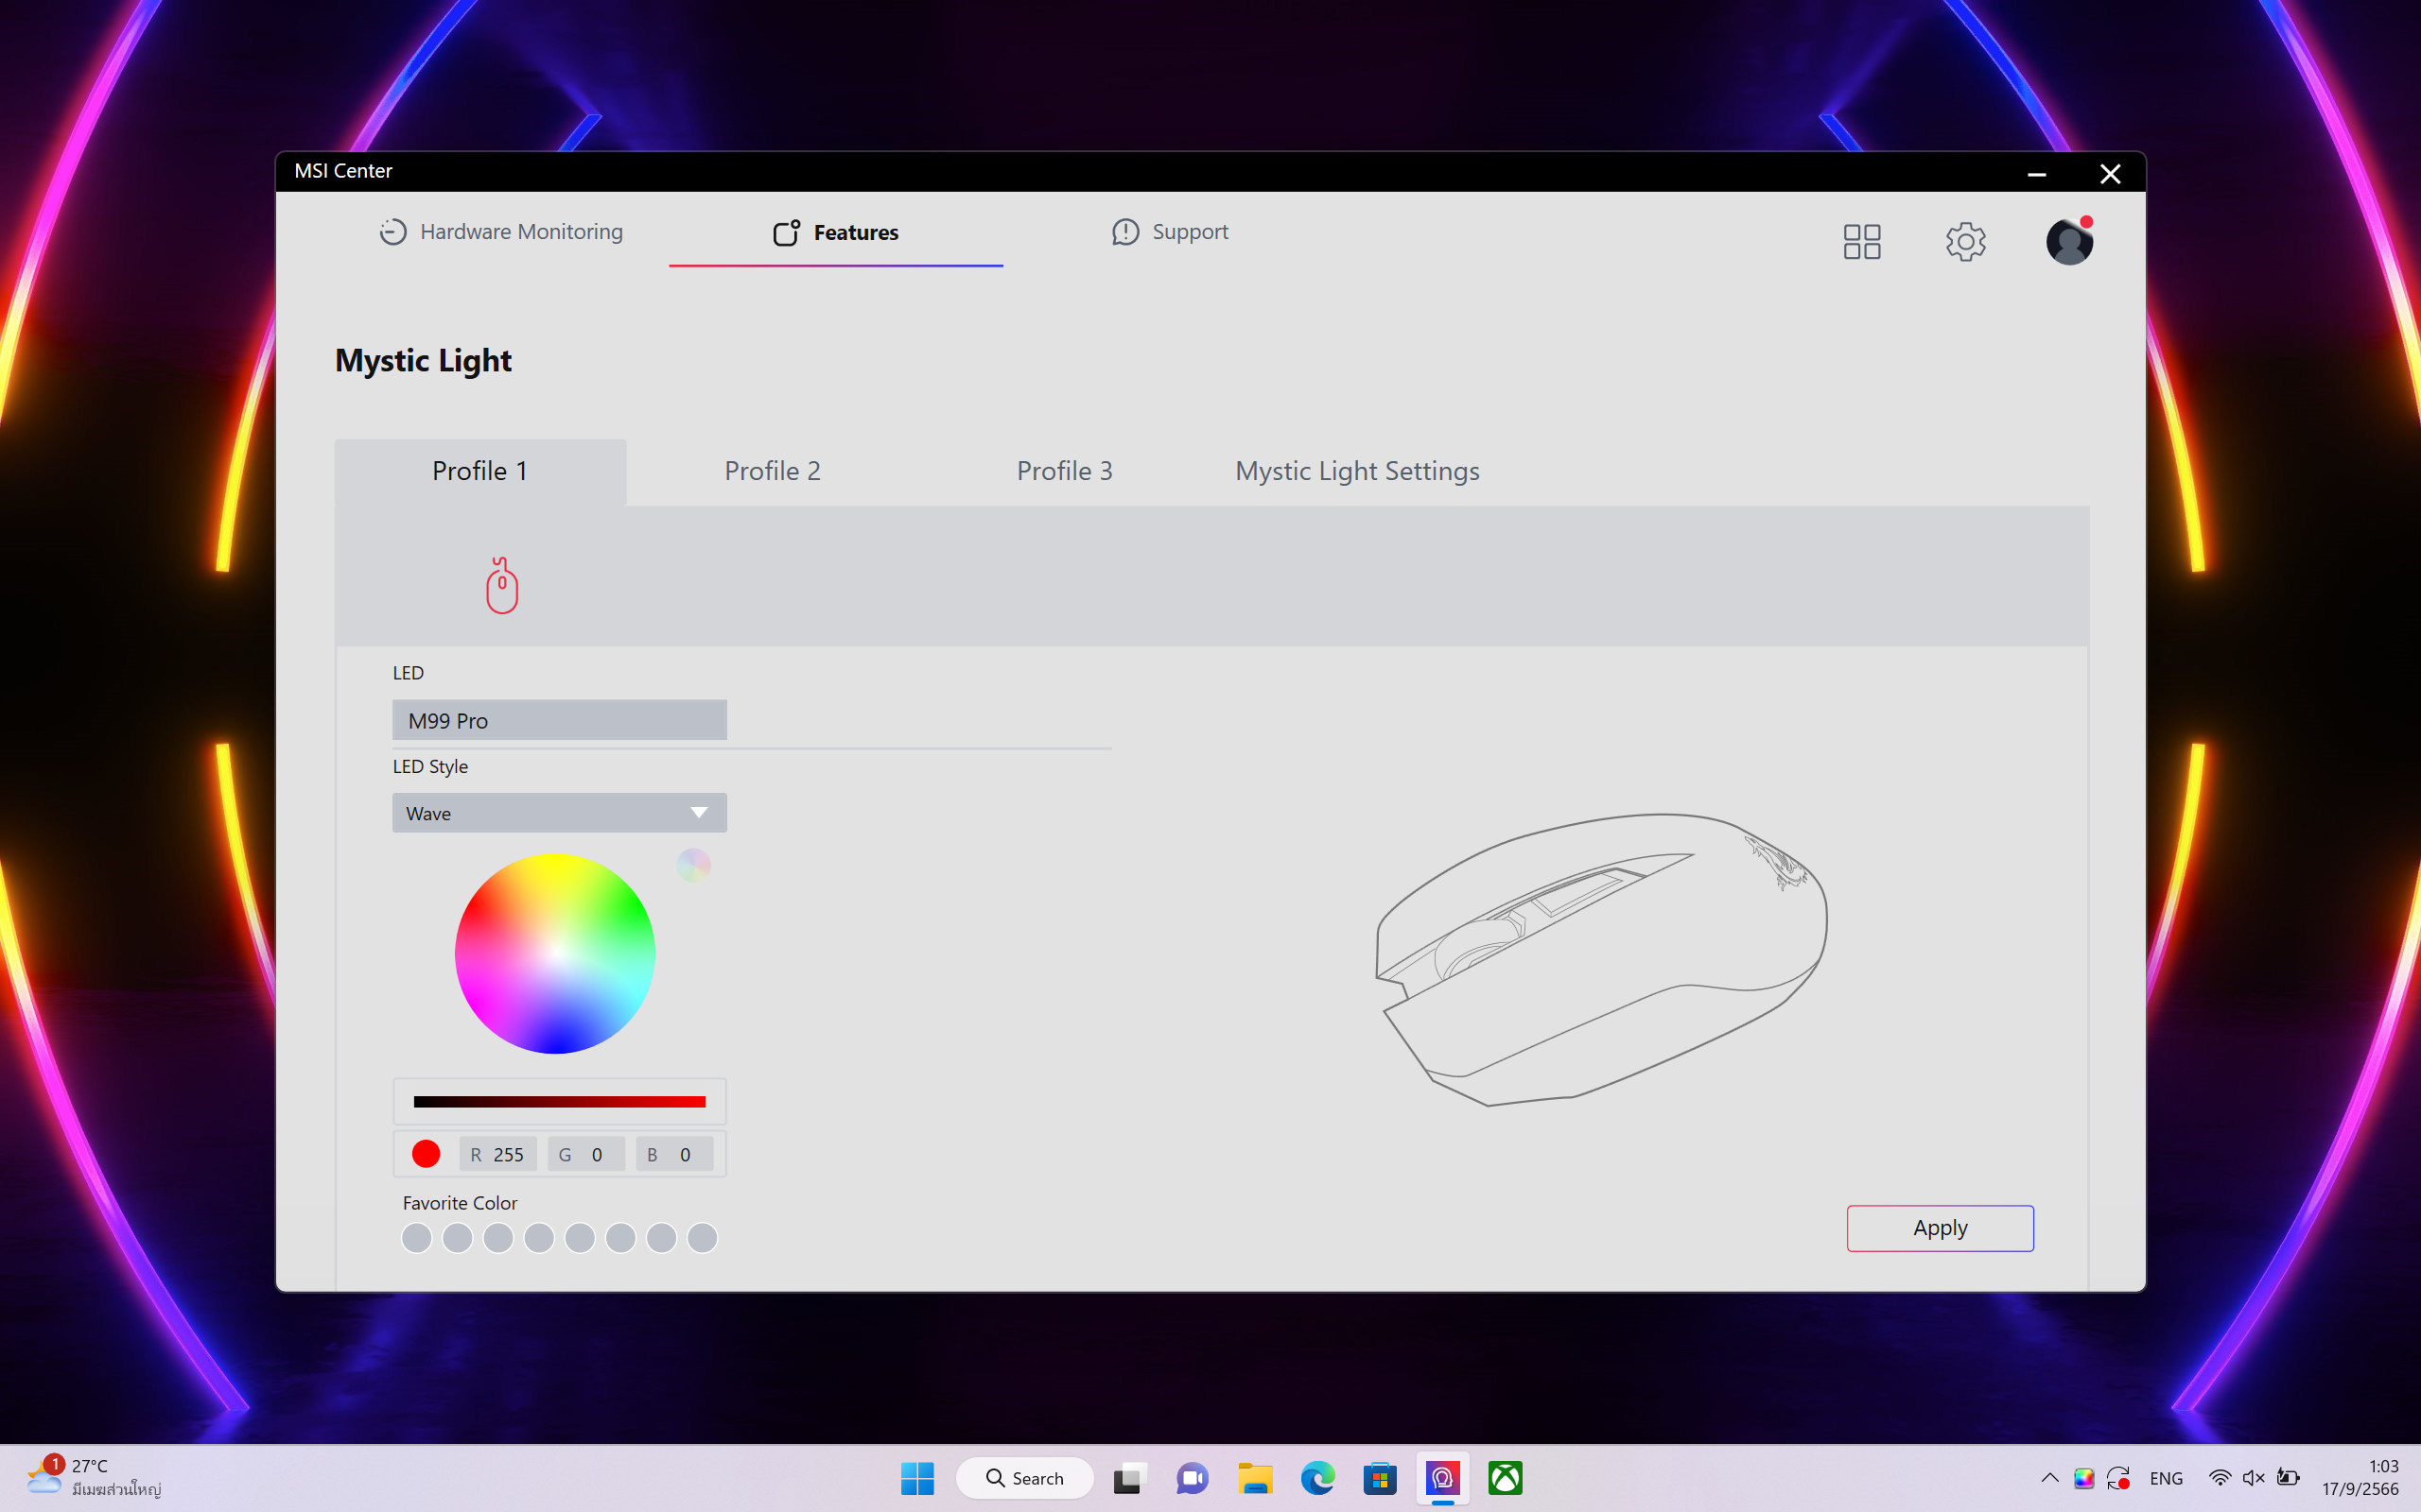Click the battery status icon
Screen dimensions: 2421x1512
2288,1478
